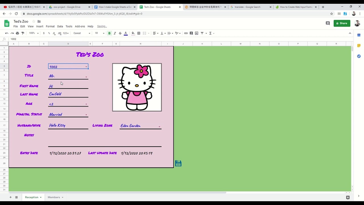The image size is (364, 205).
Task: Open the text rotation dropdown
Action: point(178,33)
